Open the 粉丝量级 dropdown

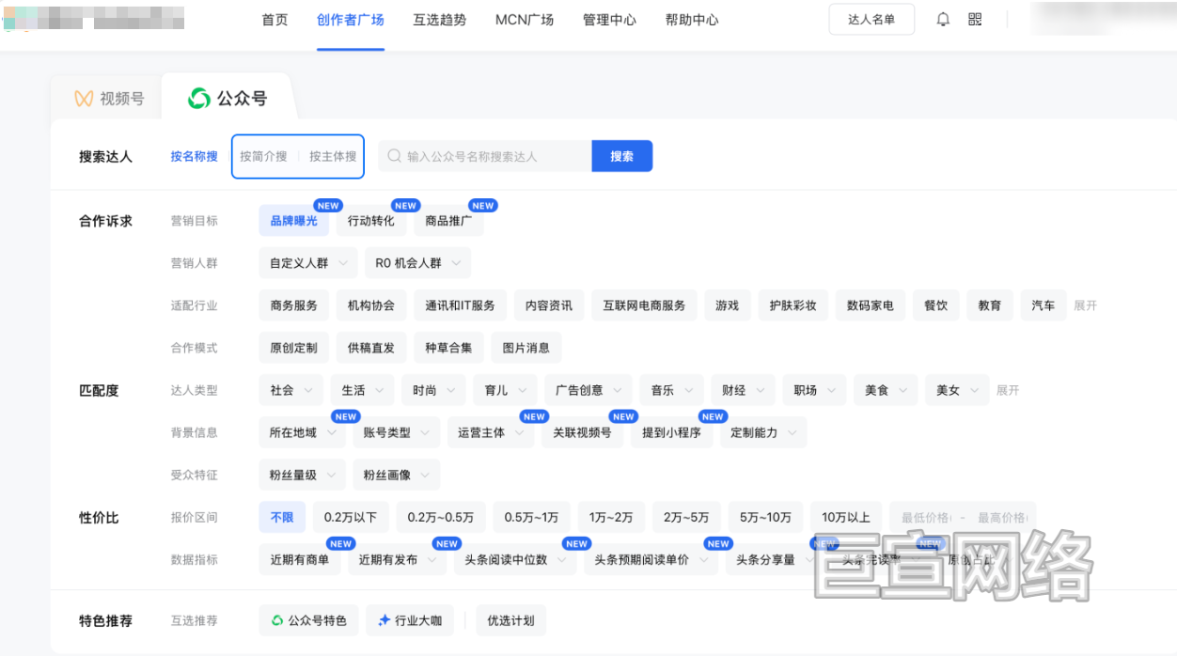pos(302,475)
